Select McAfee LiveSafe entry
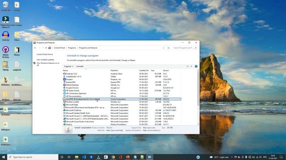The image size is (286, 160). tap(122, 102)
